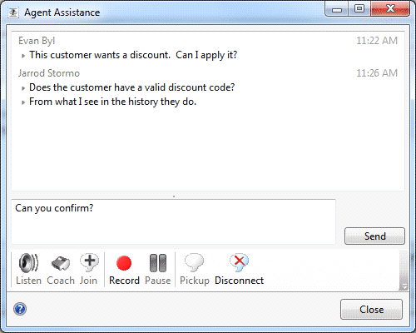This screenshot has height=333, width=416.
Task: Click the splitter grip above the message box
Action: click(x=174, y=196)
